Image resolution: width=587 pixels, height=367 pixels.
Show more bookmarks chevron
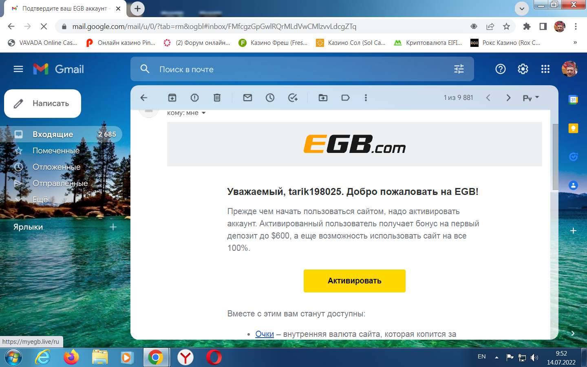point(575,42)
